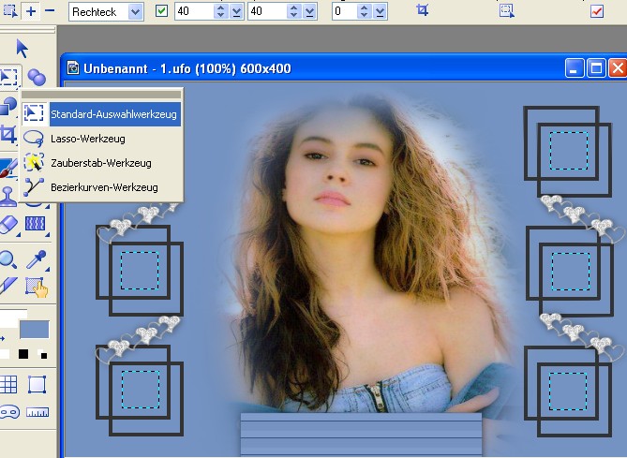Click the swap colors arrow
627x458 pixels.
pos(3,339)
